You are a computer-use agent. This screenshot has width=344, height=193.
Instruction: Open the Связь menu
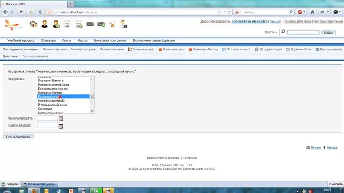tap(67, 41)
